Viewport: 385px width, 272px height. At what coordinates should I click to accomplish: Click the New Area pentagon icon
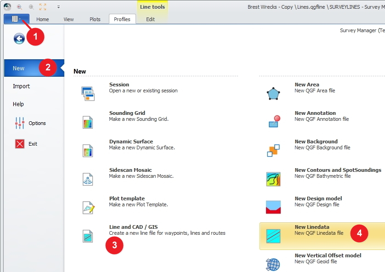click(273, 94)
